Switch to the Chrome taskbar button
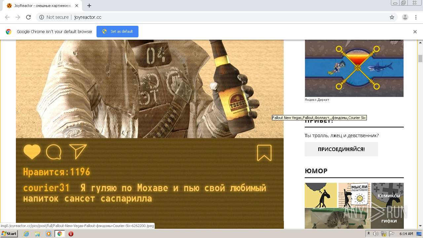The height and width of the screenshot is (238, 423). [59, 234]
